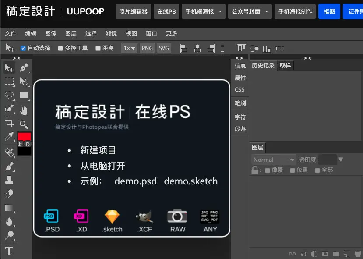Collapse the right panels with >< handle
The image size is (363, 259).
pyautogui.click(x=307, y=58)
